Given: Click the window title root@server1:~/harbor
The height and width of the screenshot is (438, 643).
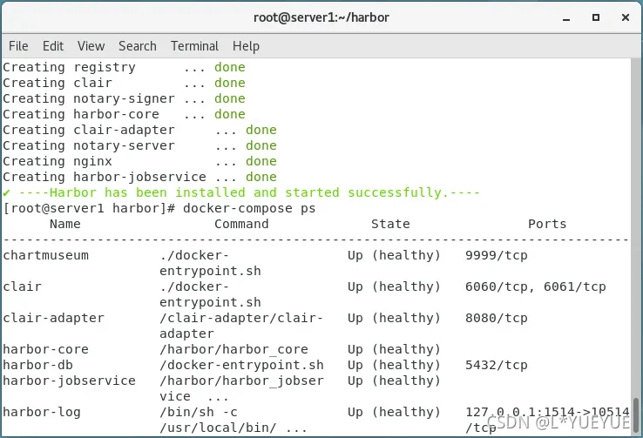Looking at the screenshot, I should click(x=321, y=17).
